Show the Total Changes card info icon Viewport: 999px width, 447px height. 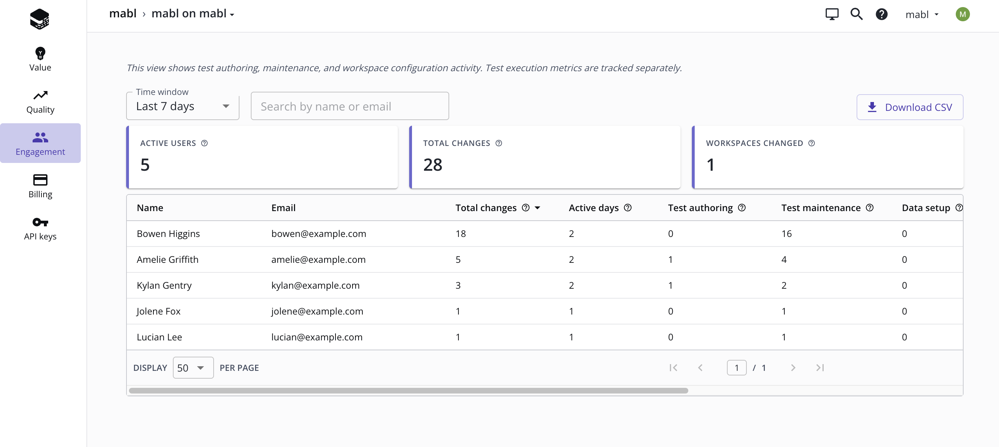(498, 143)
